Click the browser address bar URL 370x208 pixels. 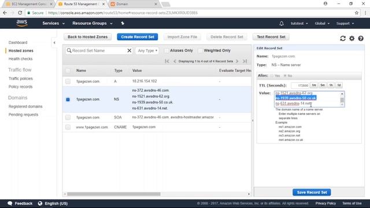[x=123, y=13]
